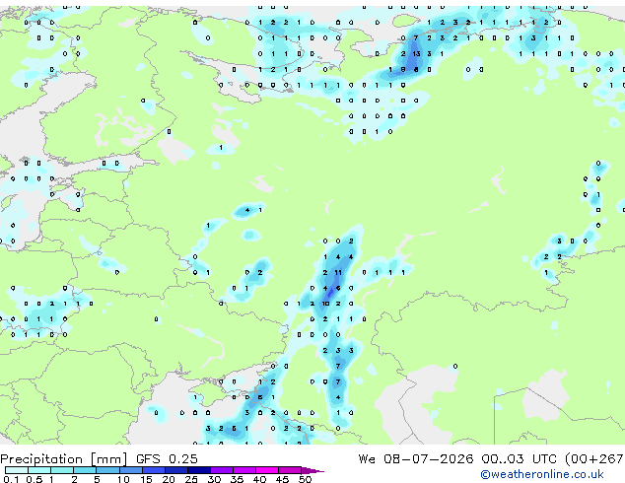This screenshot has height=483, width=625.
Task: Click the forecast date 'We 08-07-2026'
Action: pos(416,458)
